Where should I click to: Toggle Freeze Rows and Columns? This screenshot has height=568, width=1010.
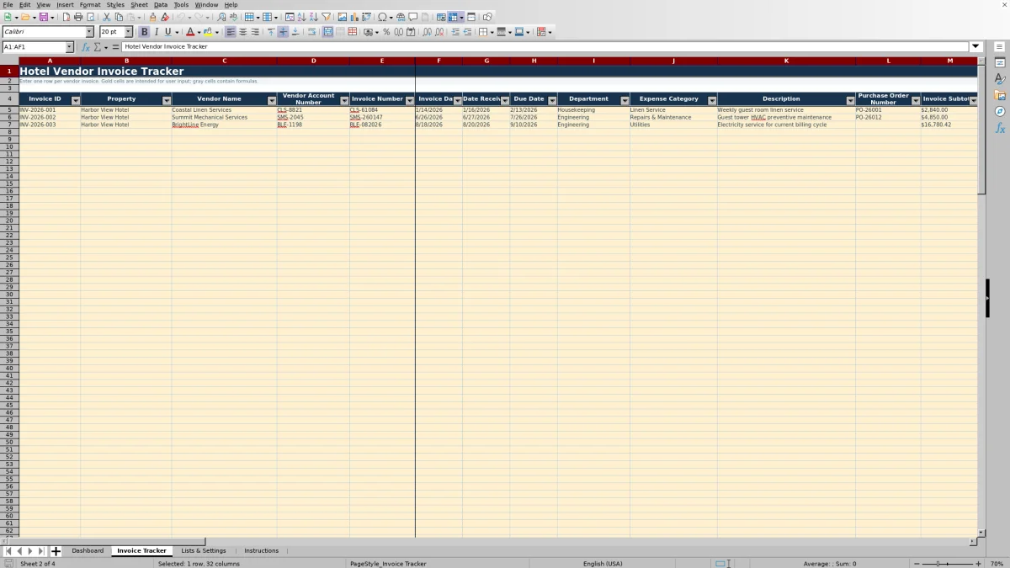point(453,17)
